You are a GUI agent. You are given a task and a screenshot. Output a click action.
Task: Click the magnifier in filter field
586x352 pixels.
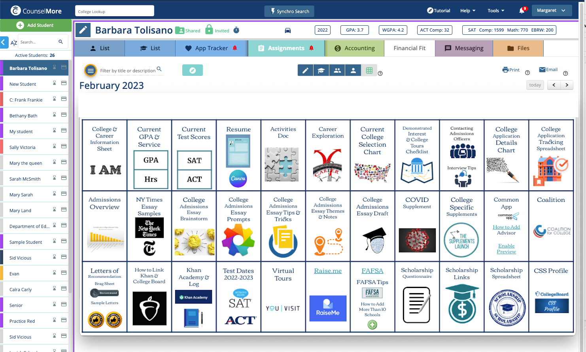pyautogui.click(x=159, y=69)
